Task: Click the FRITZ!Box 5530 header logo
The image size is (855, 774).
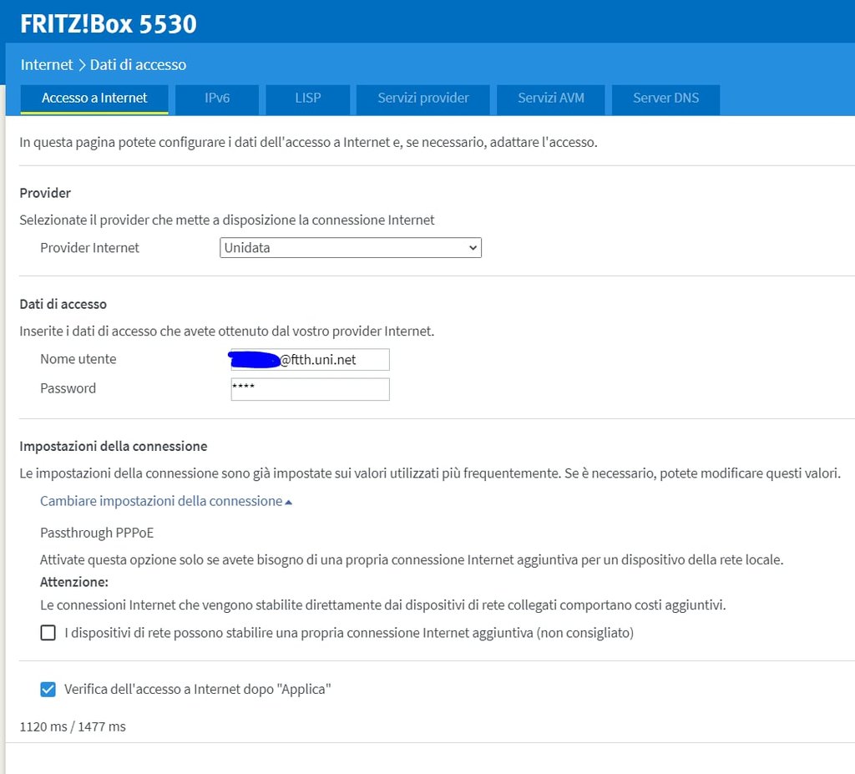Action: [x=109, y=23]
